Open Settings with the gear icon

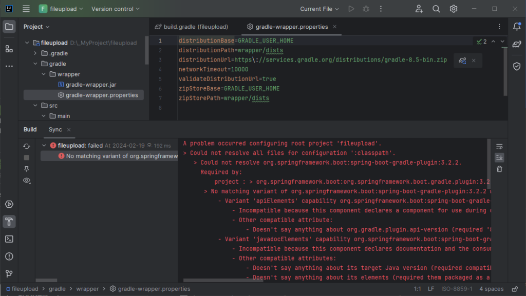click(x=453, y=9)
